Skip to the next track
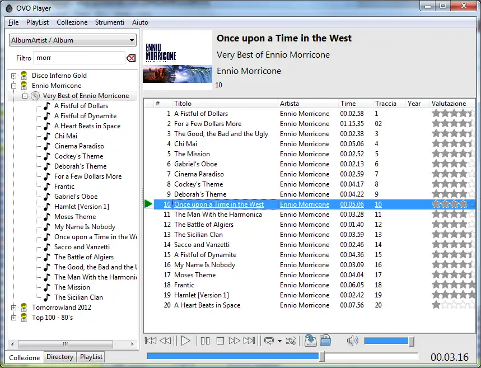 249,341
